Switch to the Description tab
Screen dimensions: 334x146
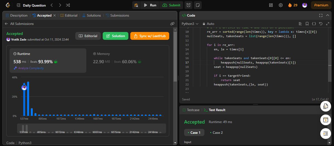pos(17,16)
